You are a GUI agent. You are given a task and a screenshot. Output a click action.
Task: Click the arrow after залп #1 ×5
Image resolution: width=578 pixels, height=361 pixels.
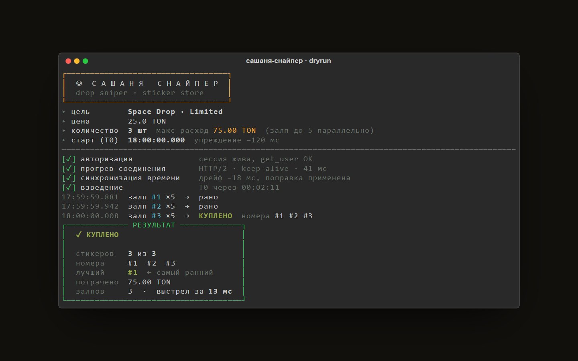click(187, 197)
